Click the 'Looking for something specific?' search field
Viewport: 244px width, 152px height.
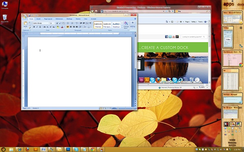(194, 37)
